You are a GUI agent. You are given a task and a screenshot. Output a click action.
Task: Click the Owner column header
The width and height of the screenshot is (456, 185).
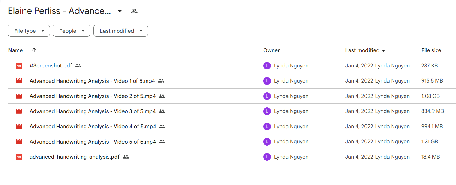(x=271, y=50)
